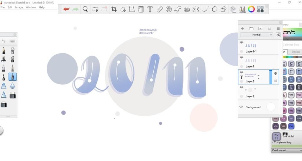Screen dimensions: 302x161
Task: Choose the rectangle Selection tool
Action: point(95,9)
